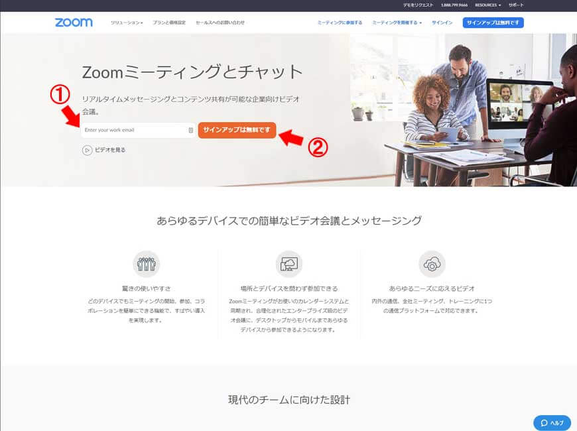The height and width of the screenshot is (431, 577).
Task: Click the あらゆるニーズに応えるビデオ heading
Action: 432,288
